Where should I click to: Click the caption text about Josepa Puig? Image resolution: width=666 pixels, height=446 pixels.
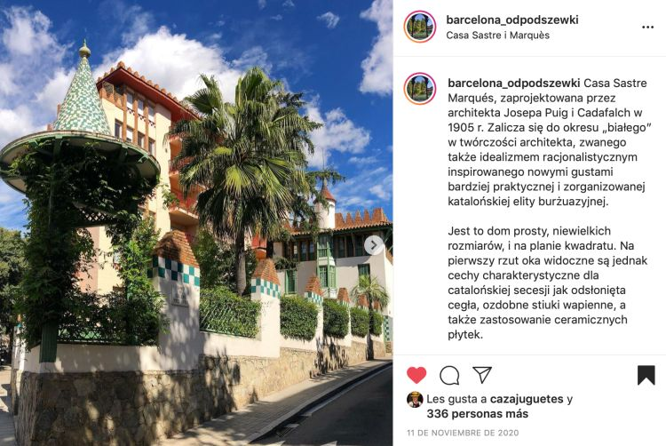pyautogui.click(x=549, y=142)
